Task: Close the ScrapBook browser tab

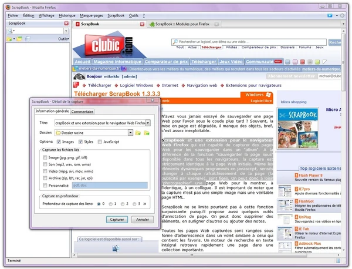Action: click(x=142, y=24)
